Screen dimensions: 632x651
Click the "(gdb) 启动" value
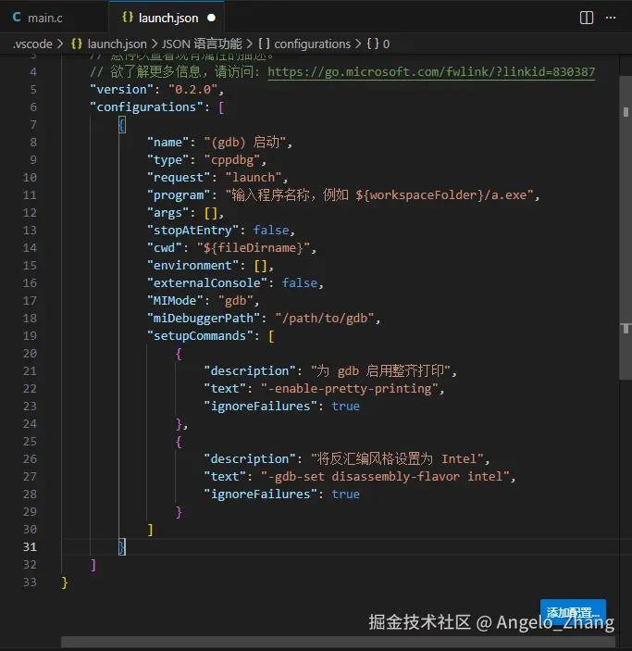pyautogui.click(x=245, y=143)
